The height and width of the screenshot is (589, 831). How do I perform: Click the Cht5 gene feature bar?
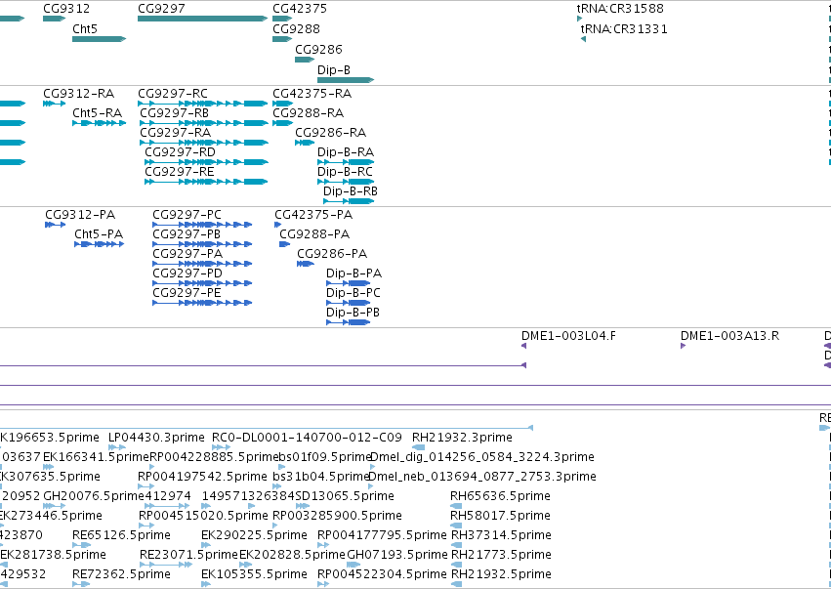click(x=99, y=39)
